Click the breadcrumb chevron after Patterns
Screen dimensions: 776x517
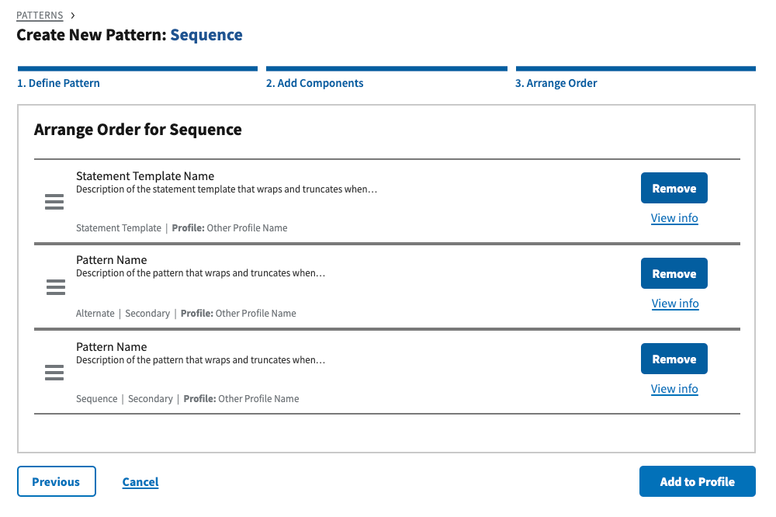[73, 16]
